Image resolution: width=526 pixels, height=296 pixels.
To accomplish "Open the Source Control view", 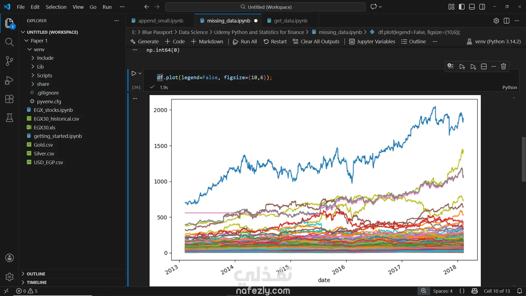I will coord(9,61).
